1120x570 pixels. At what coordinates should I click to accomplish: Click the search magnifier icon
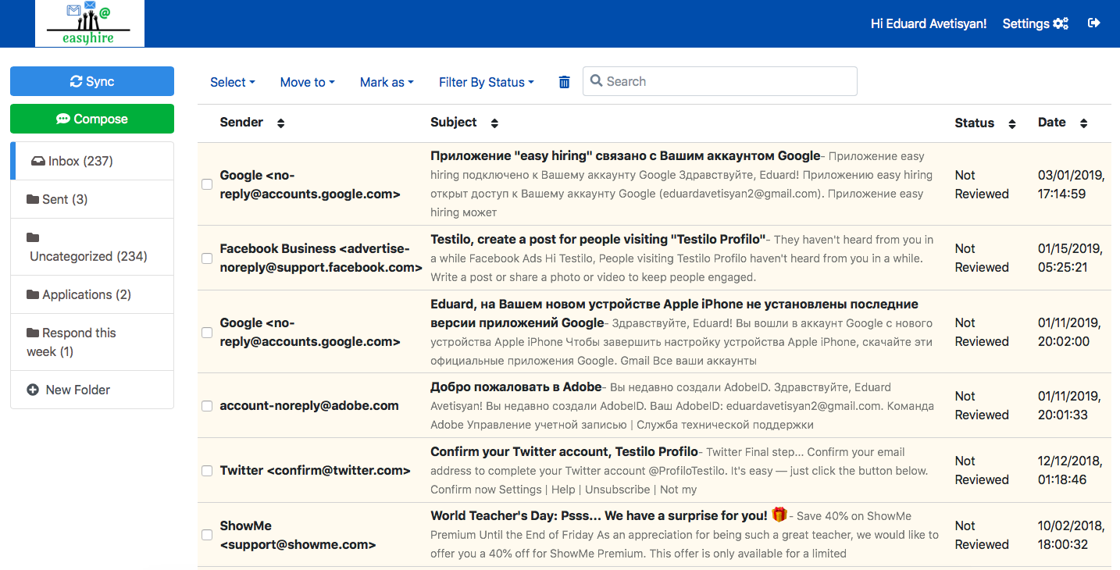click(597, 80)
